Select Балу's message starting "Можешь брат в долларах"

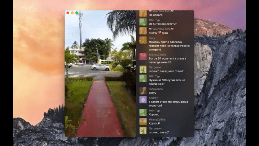click(169, 46)
